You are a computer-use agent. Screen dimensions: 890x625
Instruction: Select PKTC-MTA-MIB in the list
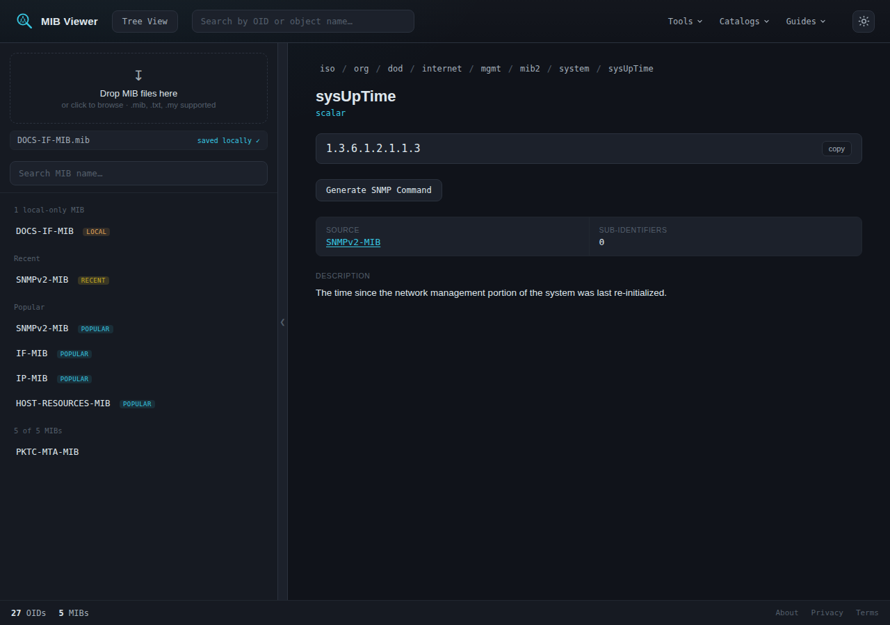138,452
